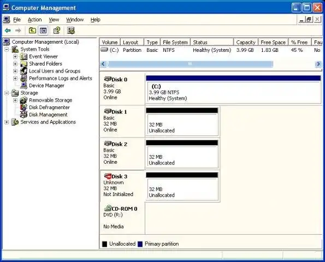The image size is (325, 262).
Task: Select Disk 1 unallocated 32 MB block
Action: point(182,122)
